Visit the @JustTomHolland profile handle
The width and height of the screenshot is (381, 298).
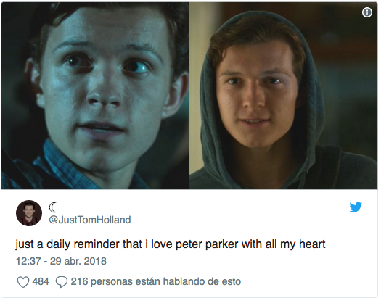point(90,220)
